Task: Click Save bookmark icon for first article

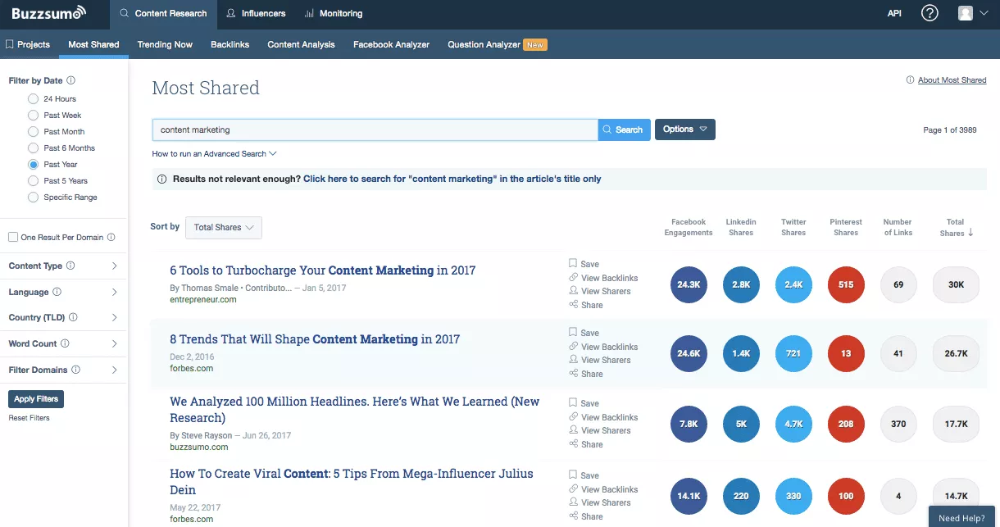Action: [x=574, y=264]
